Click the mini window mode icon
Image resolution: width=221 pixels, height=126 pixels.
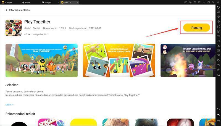[x=199, y=2]
